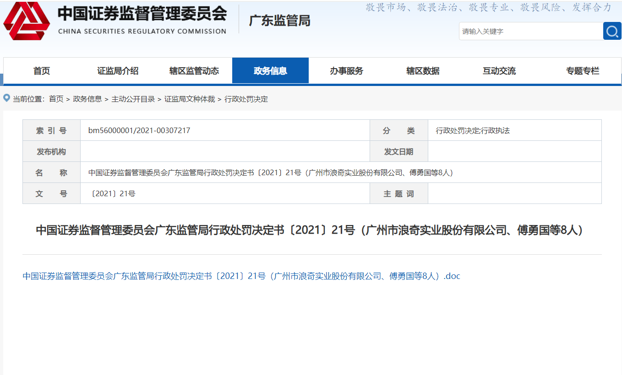Go to 辖区监管动态 tab
622x375 pixels.
[194, 71]
